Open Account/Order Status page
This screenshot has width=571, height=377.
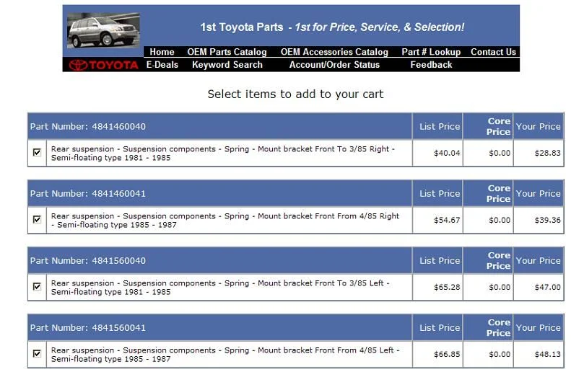334,65
